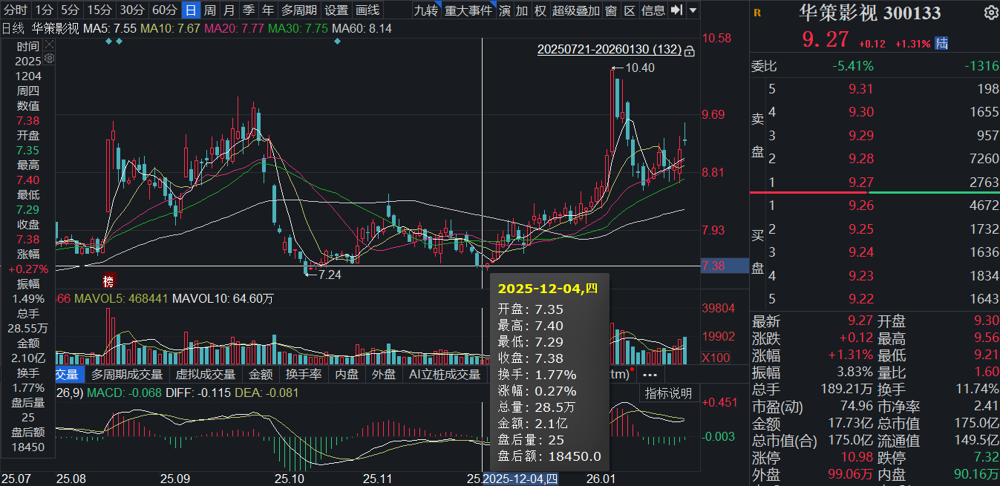Click the 20250721-20260130 date range link

[x=608, y=50]
